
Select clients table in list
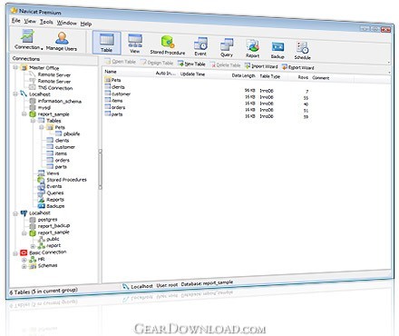click(x=115, y=87)
